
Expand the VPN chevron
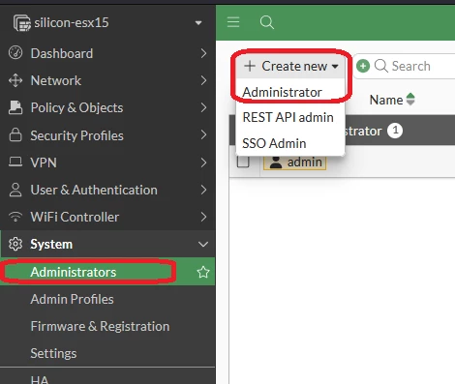click(x=203, y=162)
